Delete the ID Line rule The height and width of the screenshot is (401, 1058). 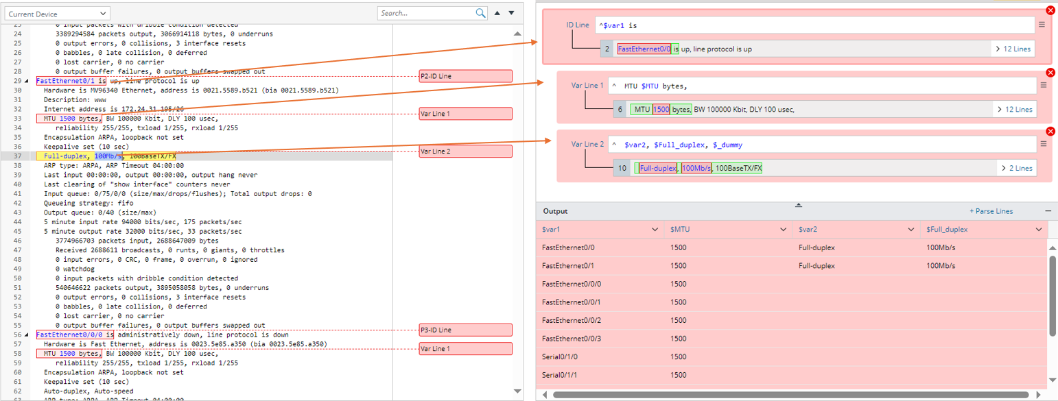pyautogui.click(x=1050, y=10)
